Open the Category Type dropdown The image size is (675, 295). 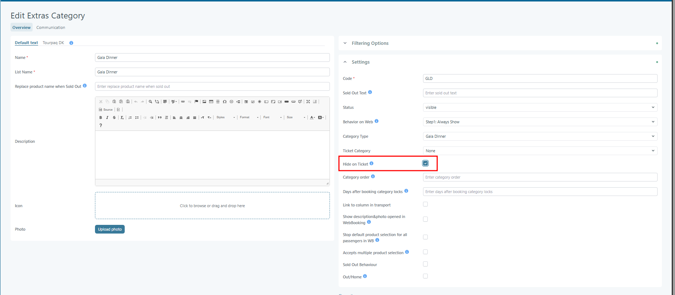540,136
